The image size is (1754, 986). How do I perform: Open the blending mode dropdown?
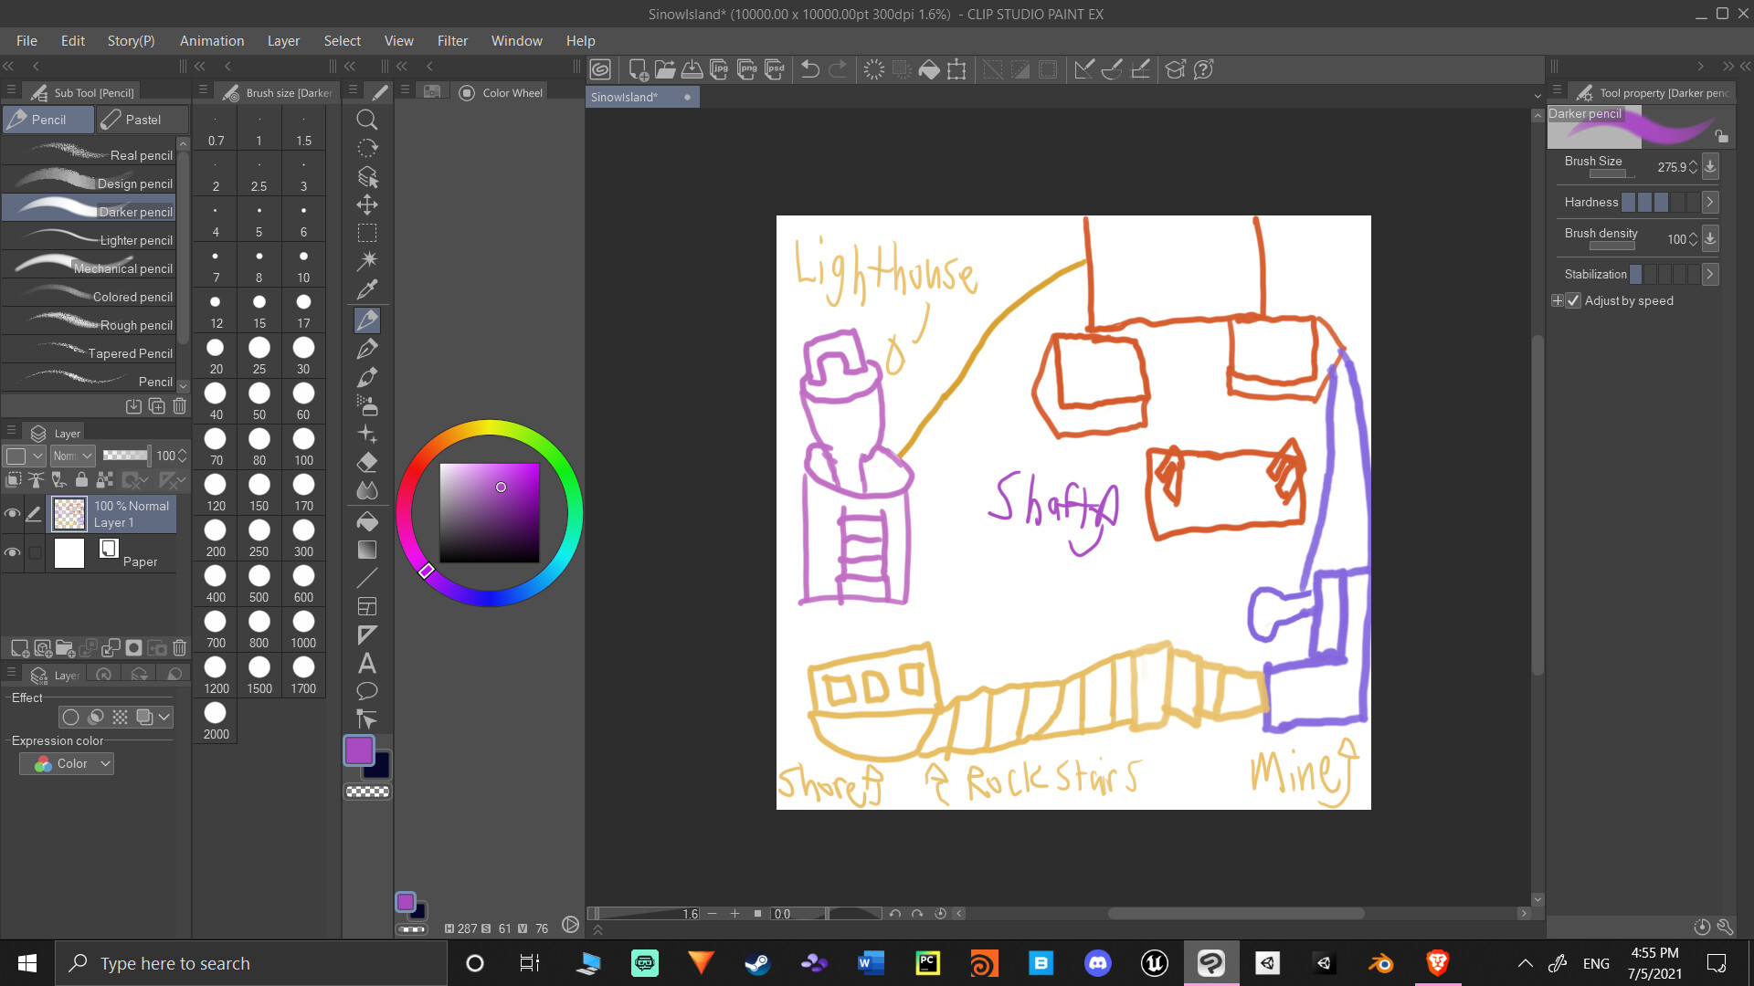pyautogui.click(x=73, y=456)
